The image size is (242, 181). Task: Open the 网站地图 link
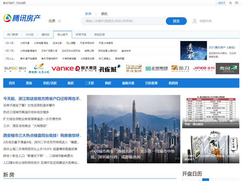click(21, 3)
